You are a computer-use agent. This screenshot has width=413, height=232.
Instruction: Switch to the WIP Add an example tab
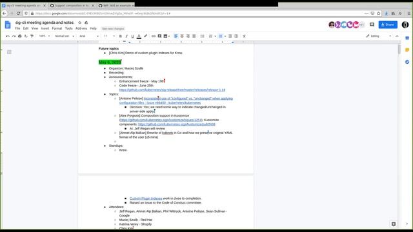pos(116,6)
